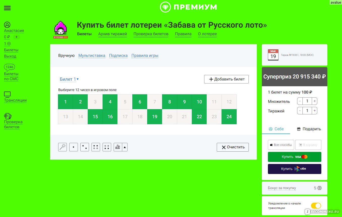Image resolution: width=342 pixels, height=217 pixels.
Task: Open Проверка билетов in top navigation
Action: 151,34
